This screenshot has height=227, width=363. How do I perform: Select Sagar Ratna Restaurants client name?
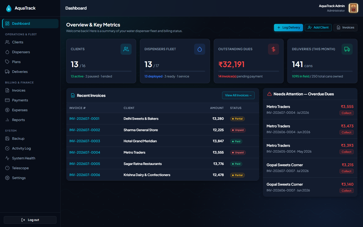coord(143,164)
